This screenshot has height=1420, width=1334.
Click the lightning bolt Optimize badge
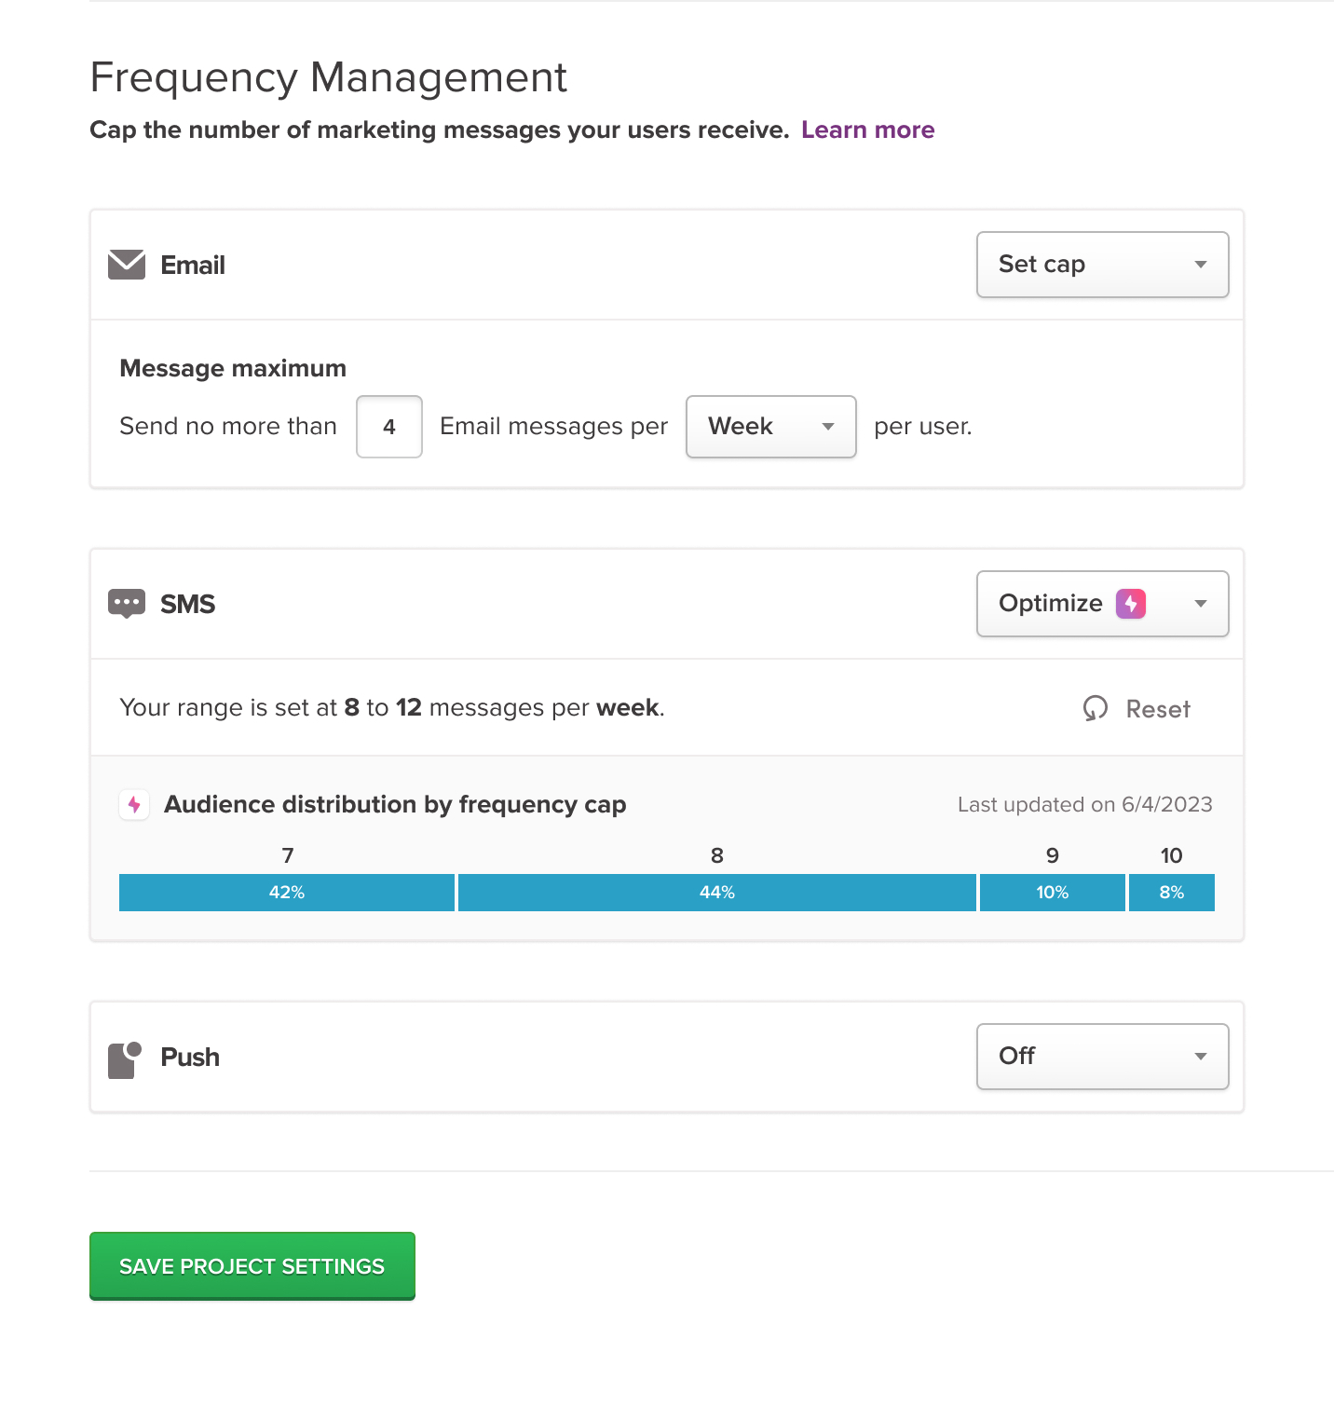[x=1131, y=604]
